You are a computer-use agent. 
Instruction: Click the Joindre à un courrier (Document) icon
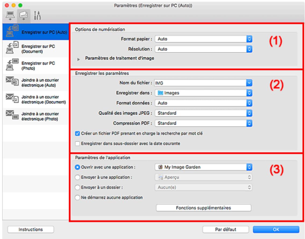click(12, 98)
